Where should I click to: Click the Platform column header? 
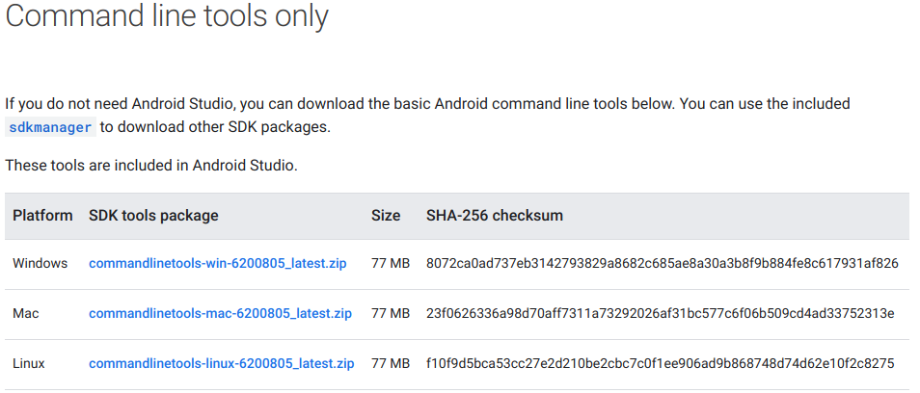(42, 216)
